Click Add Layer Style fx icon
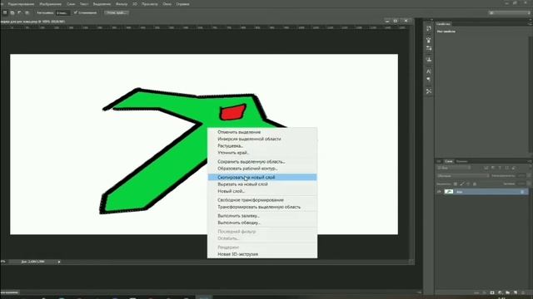This screenshot has width=533, height=299. (485, 293)
